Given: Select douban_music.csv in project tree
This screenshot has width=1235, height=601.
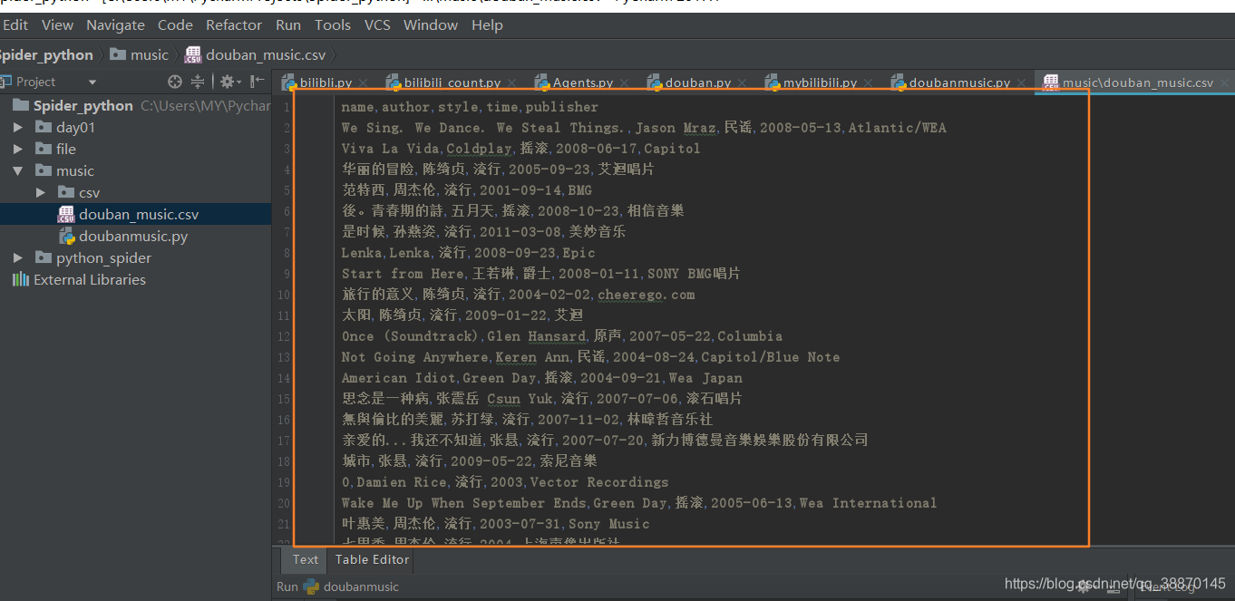Looking at the screenshot, I should pos(139,215).
